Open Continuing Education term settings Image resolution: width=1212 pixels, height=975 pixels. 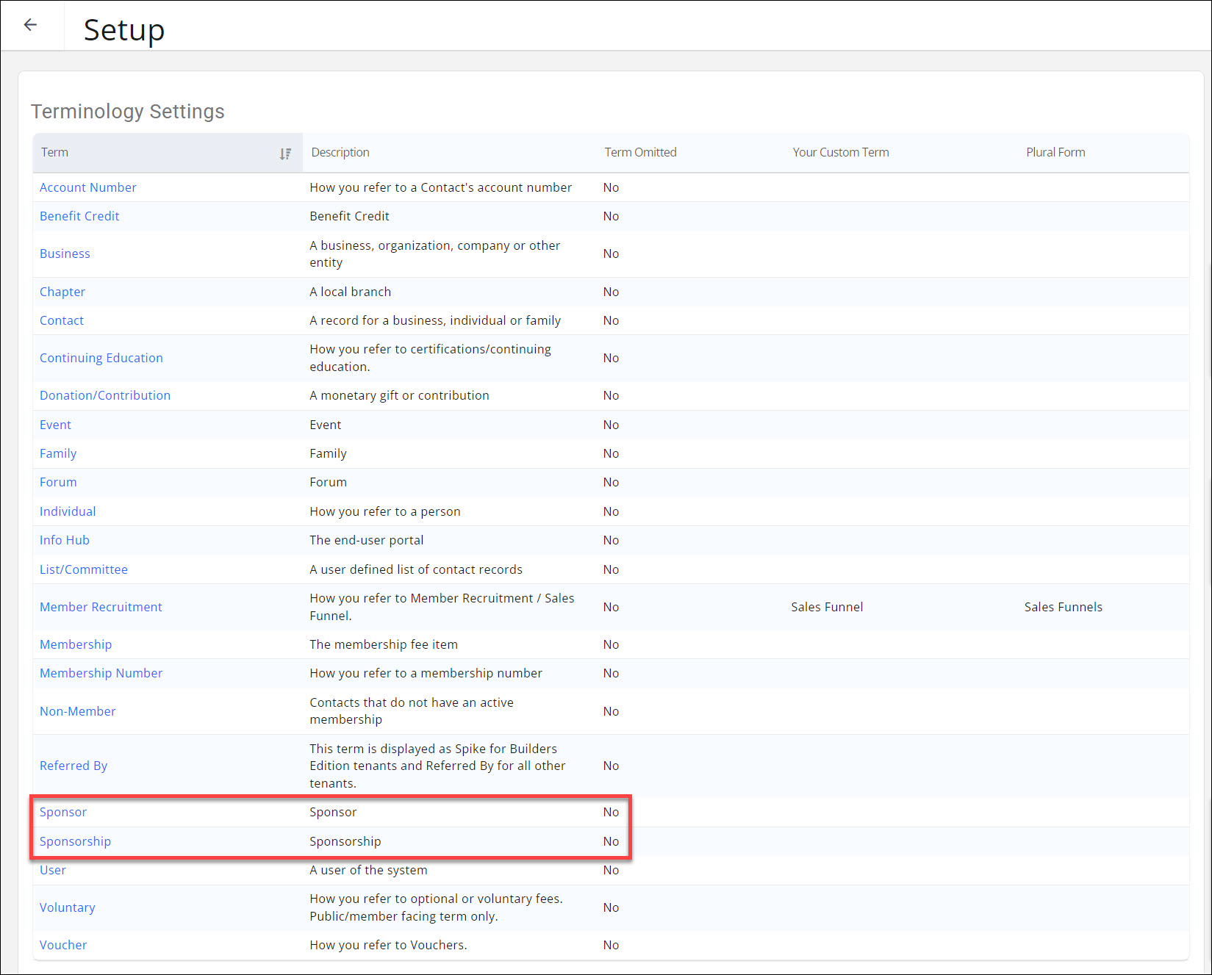point(101,358)
